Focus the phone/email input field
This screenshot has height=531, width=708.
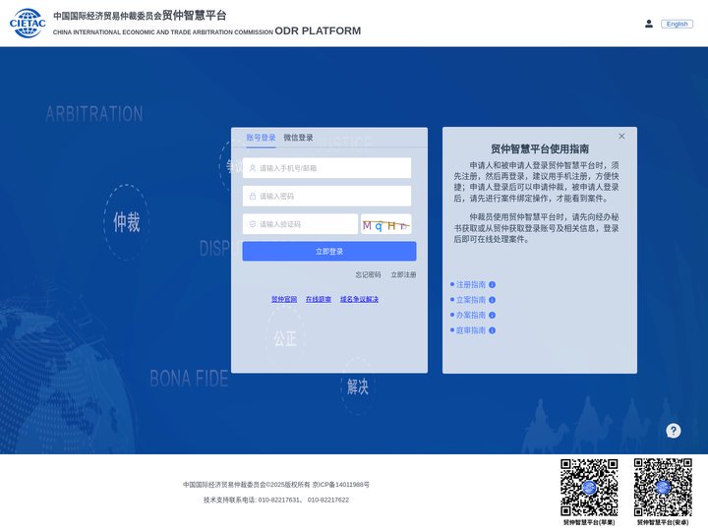point(326,168)
